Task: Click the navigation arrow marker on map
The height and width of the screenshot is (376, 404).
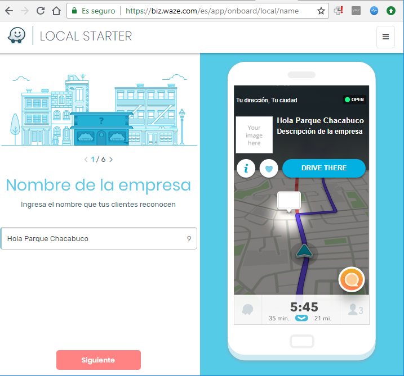Action: (x=304, y=251)
